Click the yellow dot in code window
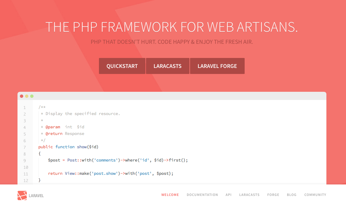This screenshot has height=205, width=346. pos(27,96)
